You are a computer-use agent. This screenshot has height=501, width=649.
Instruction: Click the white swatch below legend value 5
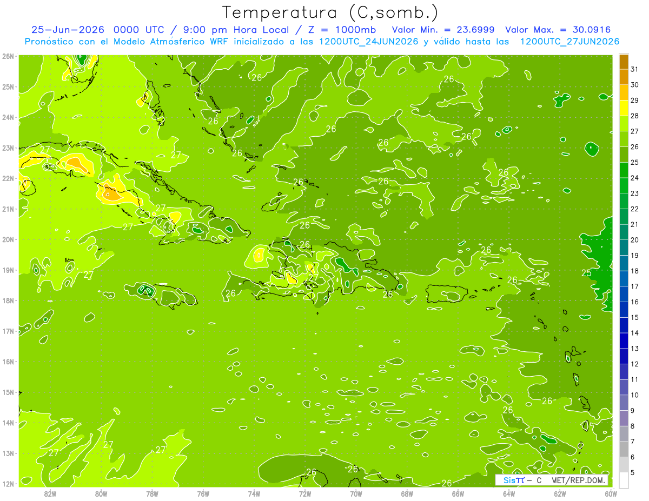pyautogui.click(x=624, y=480)
